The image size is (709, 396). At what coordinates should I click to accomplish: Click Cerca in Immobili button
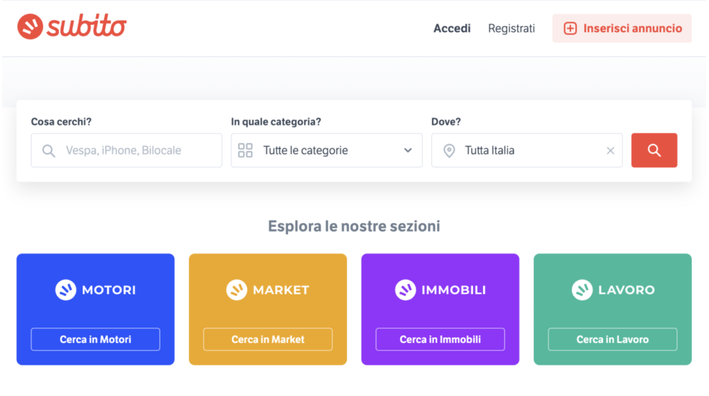(440, 339)
